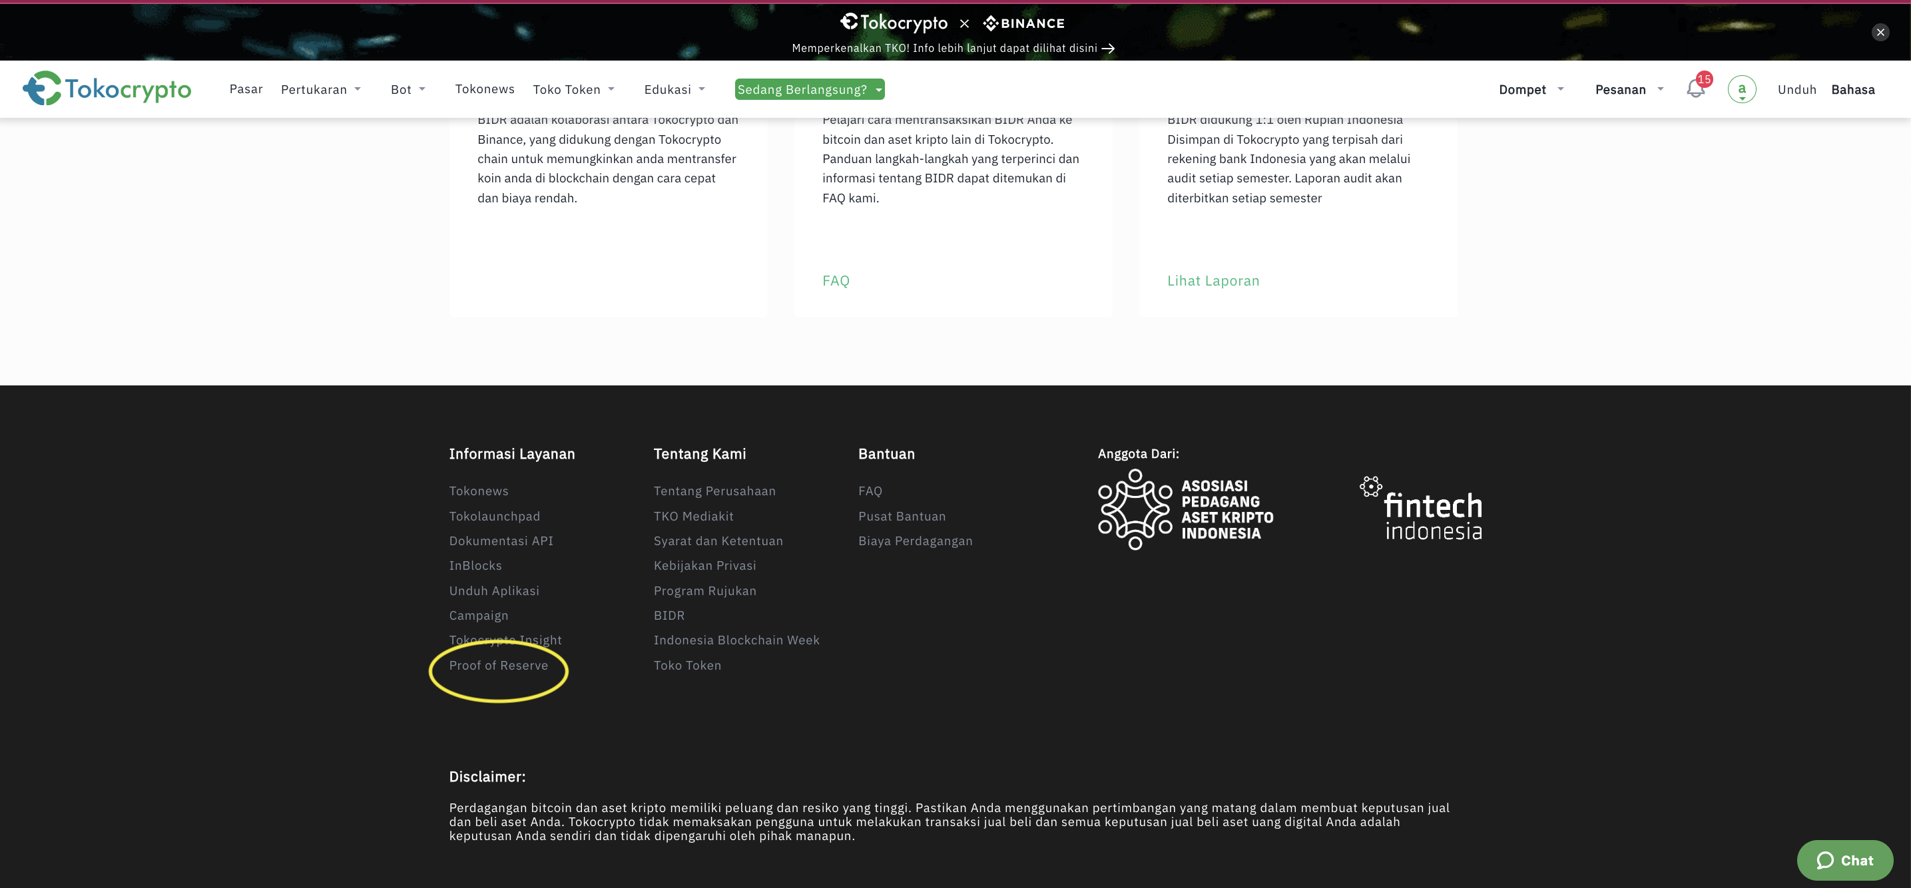Open Pasar in the navigation bar
Image resolution: width=1911 pixels, height=888 pixels.
[246, 89]
